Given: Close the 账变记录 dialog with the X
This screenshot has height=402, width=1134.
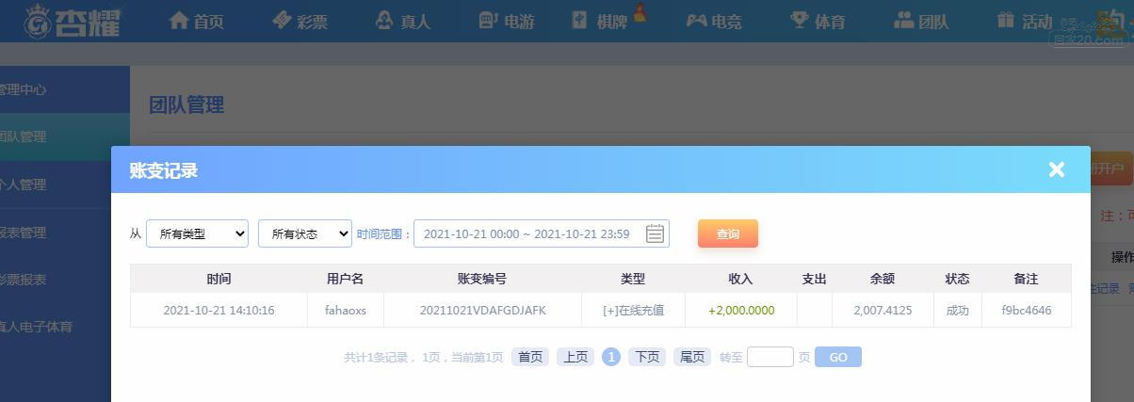Looking at the screenshot, I should [x=1057, y=169].
